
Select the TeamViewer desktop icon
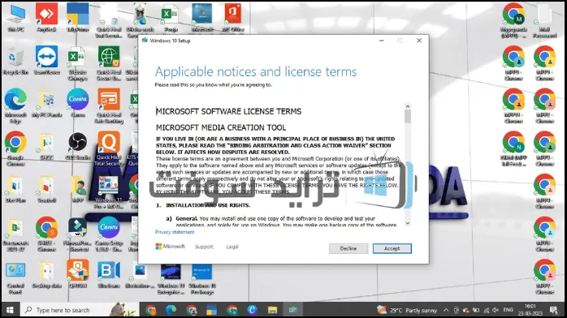pos(46,61)
